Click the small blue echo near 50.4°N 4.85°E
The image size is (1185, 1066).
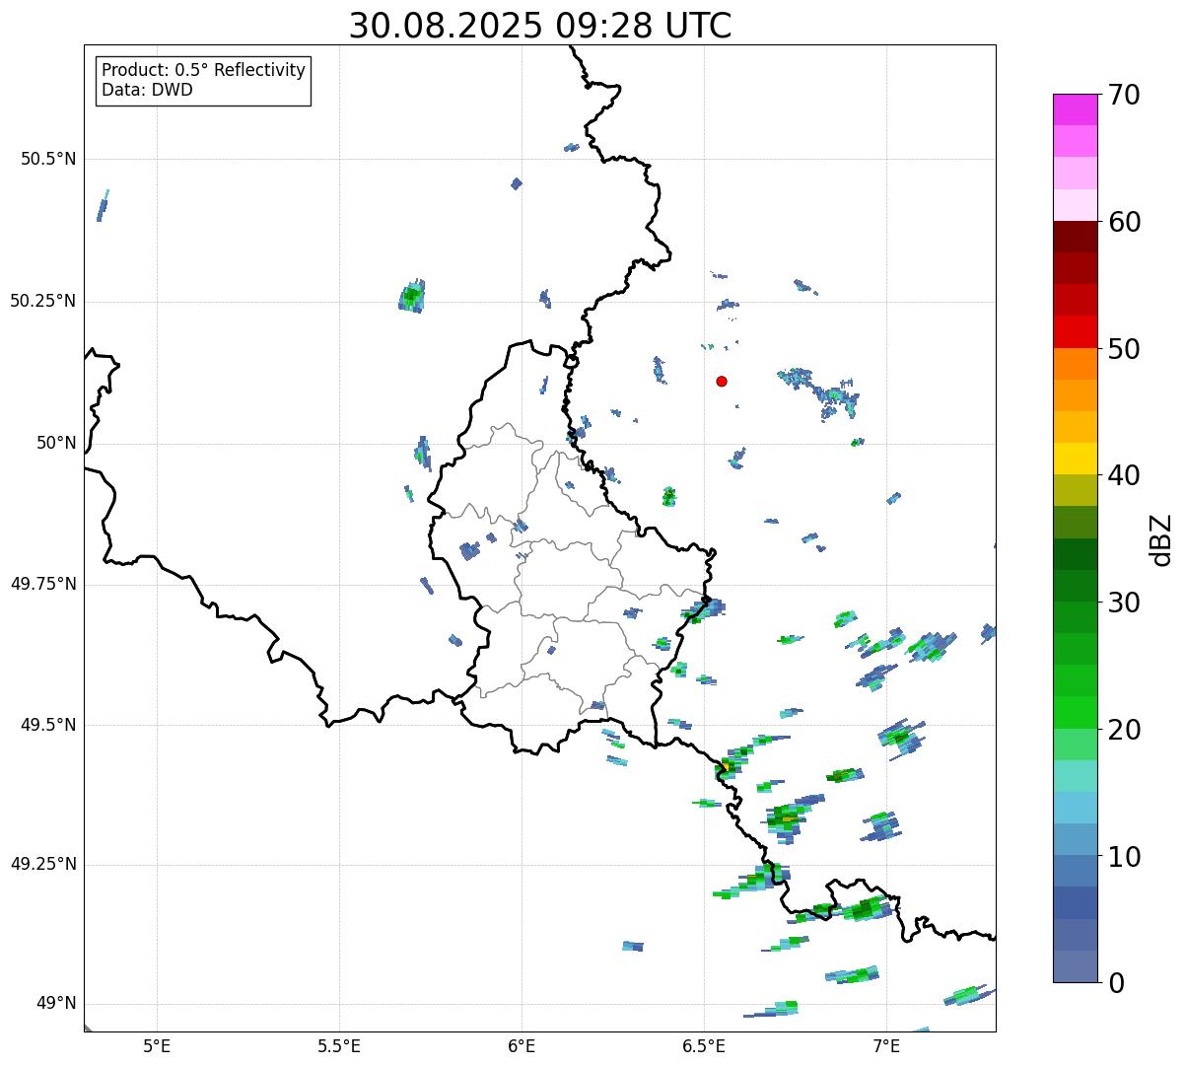coord(103,206)
